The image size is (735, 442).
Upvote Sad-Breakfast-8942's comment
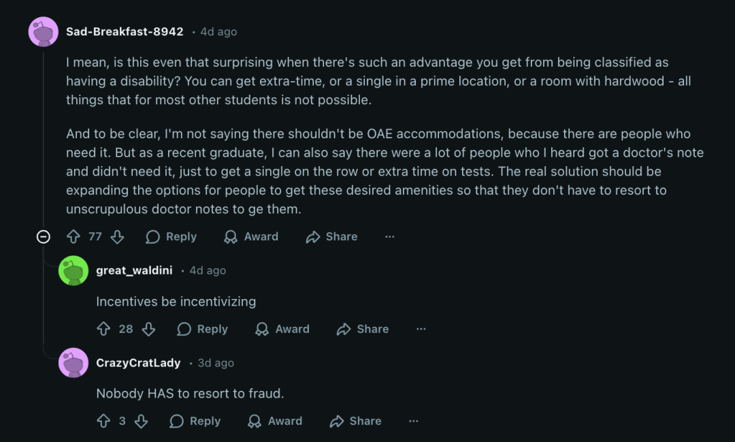(x=73, y=236)
